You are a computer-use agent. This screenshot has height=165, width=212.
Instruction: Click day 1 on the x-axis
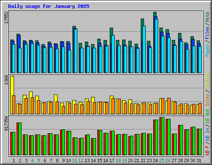(14, 160)
